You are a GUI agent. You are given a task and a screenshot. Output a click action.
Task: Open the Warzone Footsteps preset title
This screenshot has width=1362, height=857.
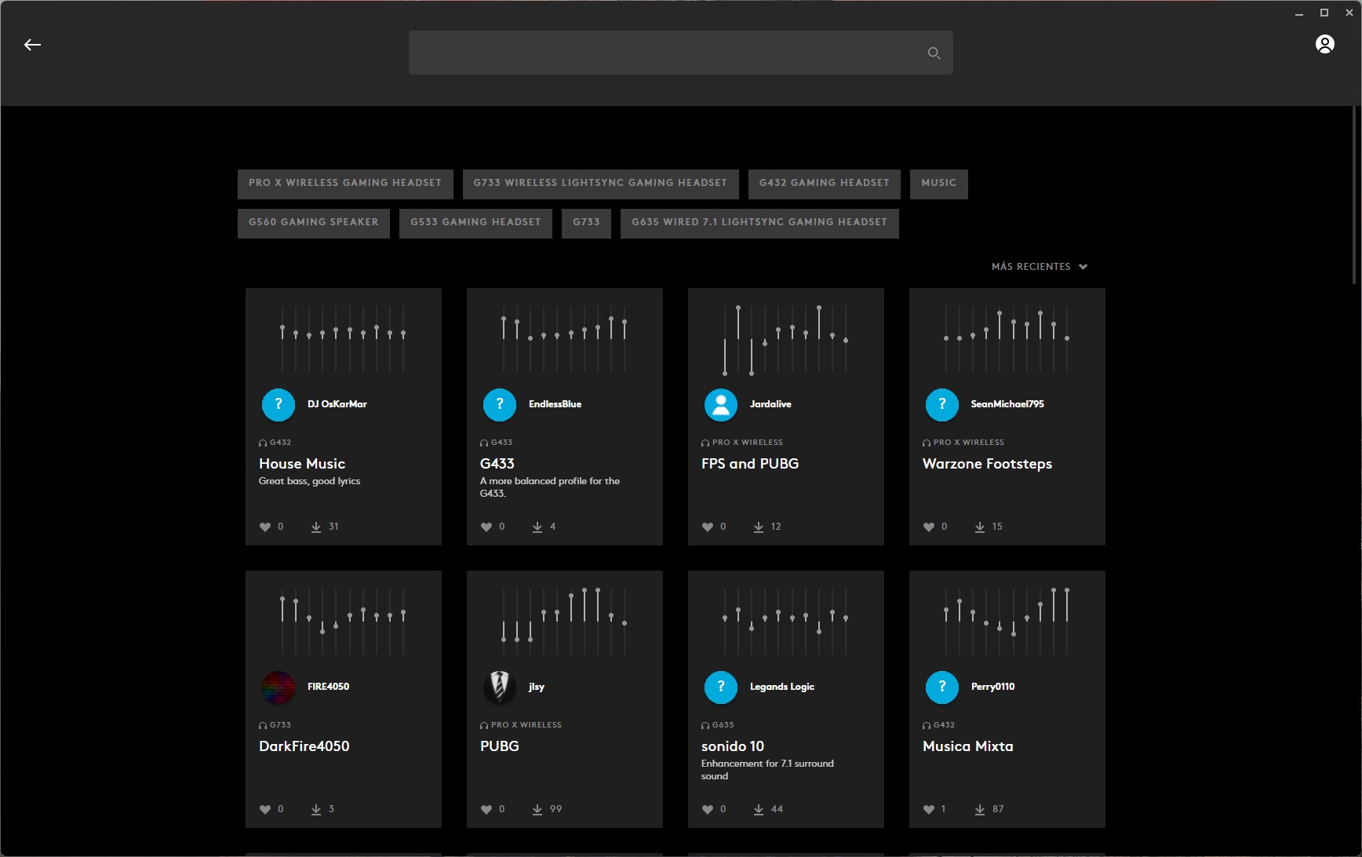(987, 464)
